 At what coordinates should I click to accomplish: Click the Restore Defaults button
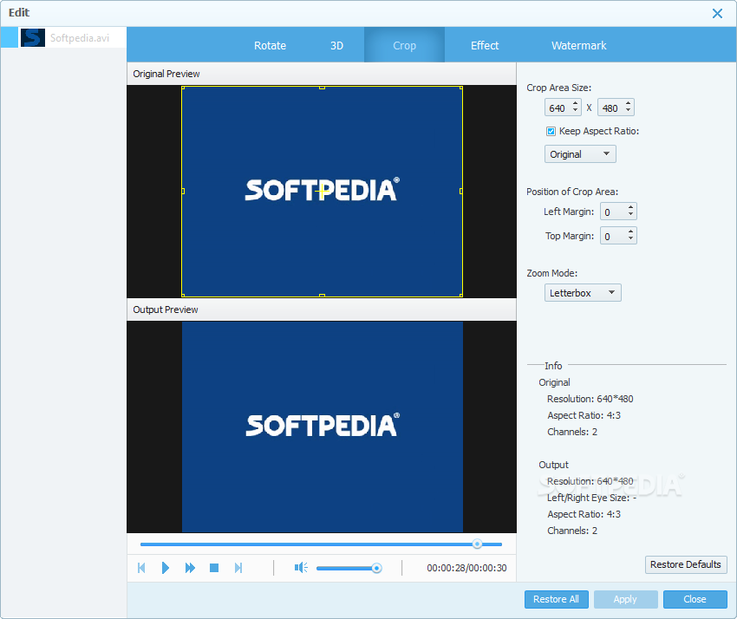tap(686, 564)
